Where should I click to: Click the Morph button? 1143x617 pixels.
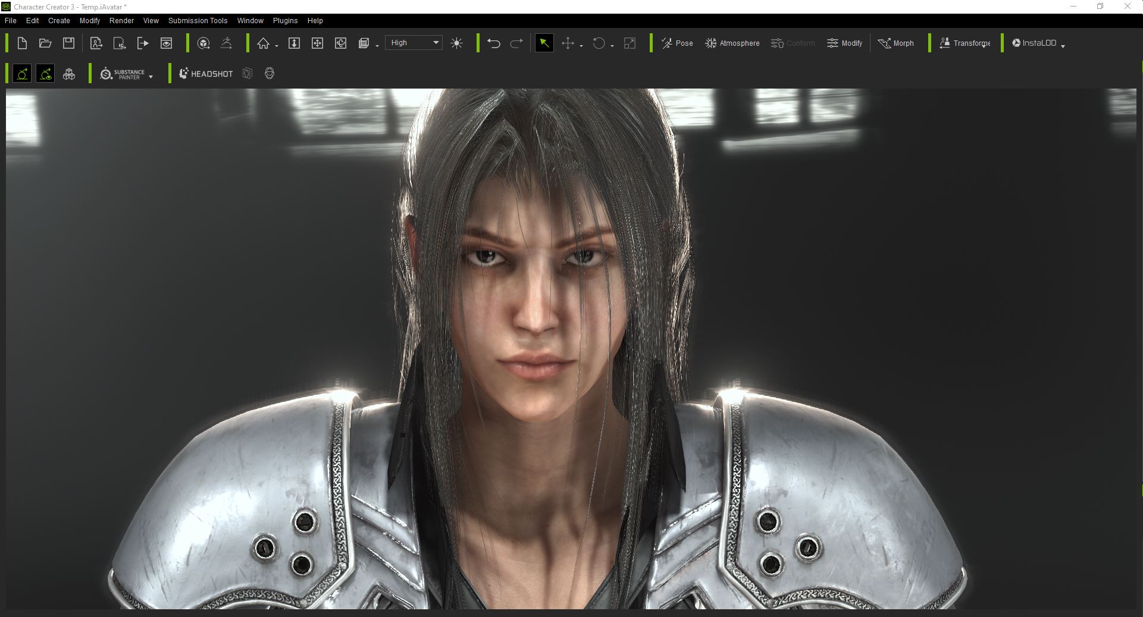click(895, 43)
